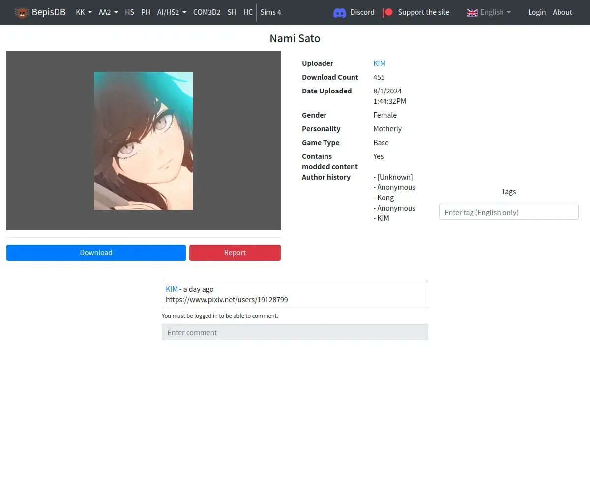Click the Nami Sato title
The width and height of the screenshot is (590, 492).
point(295,38)
